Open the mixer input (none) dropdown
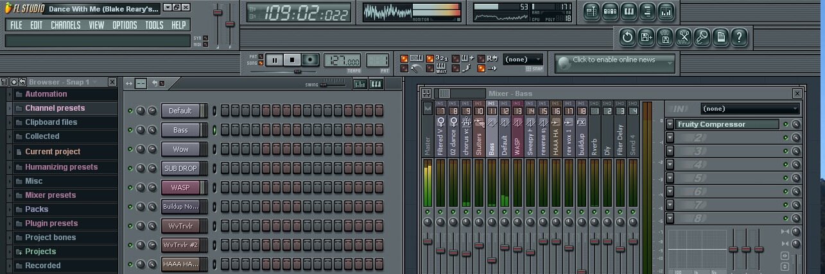The width and height of the screenshot is (825, 274). tap(750, 109)
